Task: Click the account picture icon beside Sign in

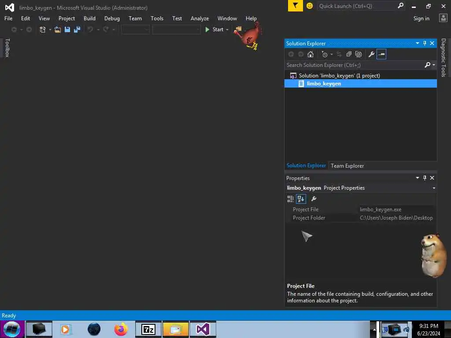Action: tap(443, 18)
